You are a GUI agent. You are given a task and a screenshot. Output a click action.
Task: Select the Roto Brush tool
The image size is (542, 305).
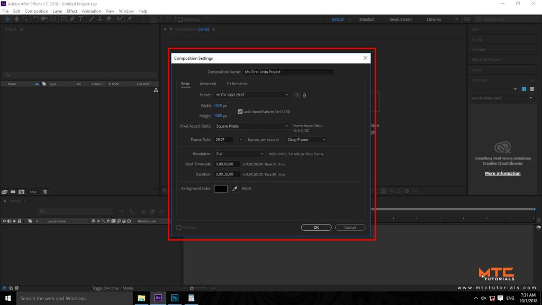pyautogui.click(x=119, y=19)
